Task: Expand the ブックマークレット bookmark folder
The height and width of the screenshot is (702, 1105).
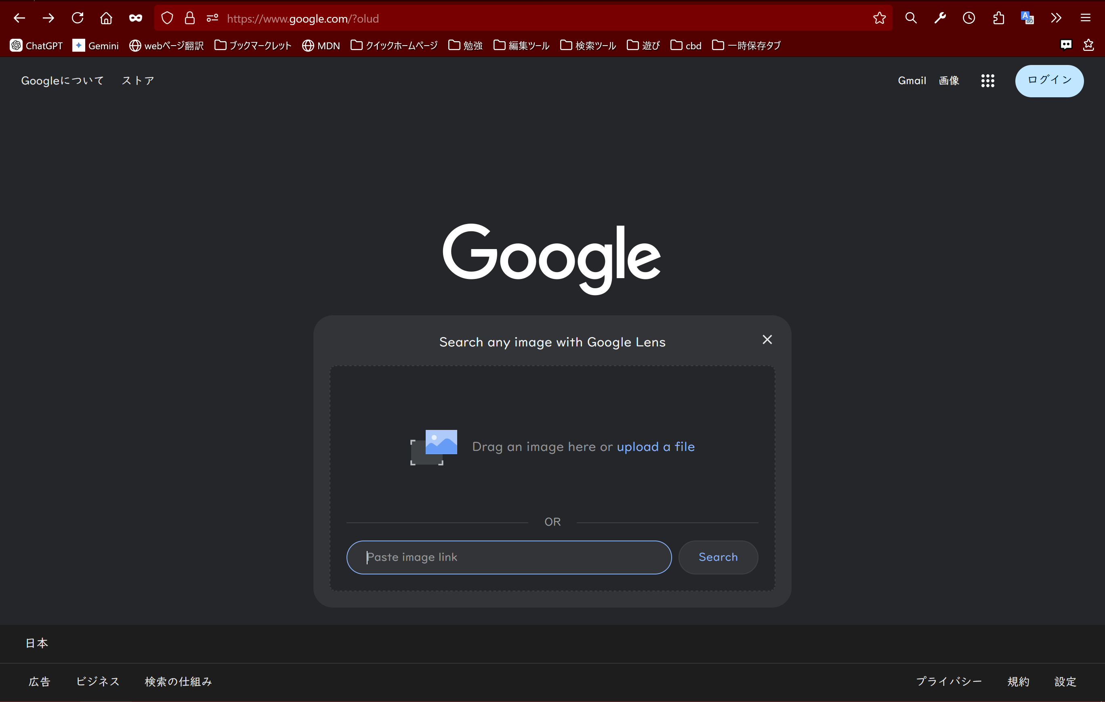Action: point(253,45)
